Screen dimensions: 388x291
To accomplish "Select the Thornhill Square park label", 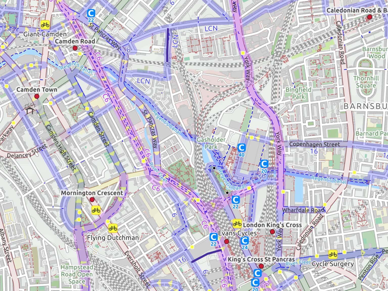I will [x=366, y=82].
